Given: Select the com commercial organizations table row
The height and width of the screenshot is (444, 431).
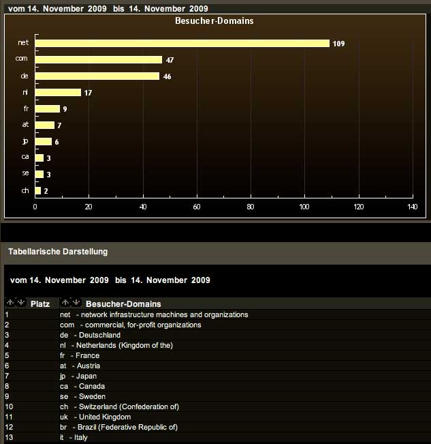Looking at the screenshot, I should tap(131, 325).
